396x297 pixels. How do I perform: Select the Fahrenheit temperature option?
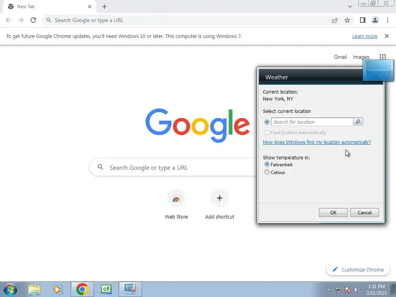(x=267, y=164)
